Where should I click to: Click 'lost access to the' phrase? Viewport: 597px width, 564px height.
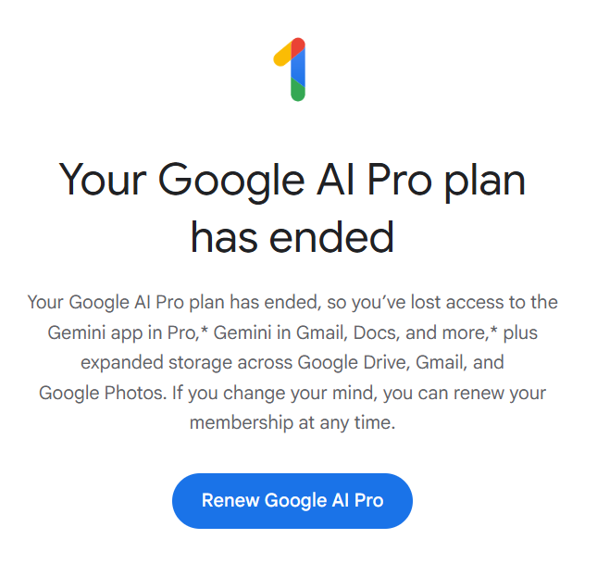(x=484, y=303)
